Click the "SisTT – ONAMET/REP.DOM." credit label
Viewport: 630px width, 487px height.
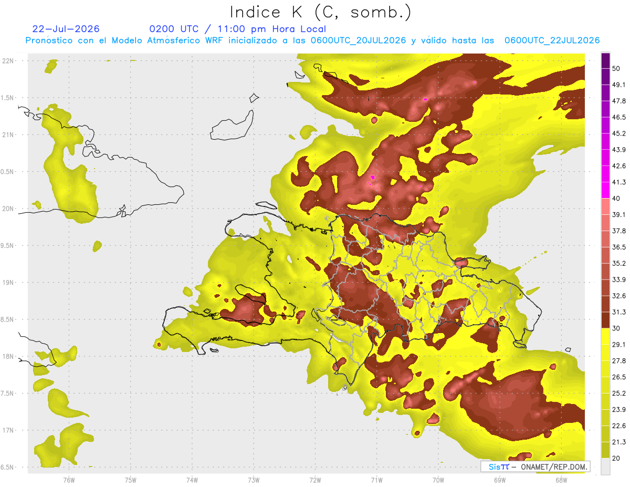coord(535,467)
